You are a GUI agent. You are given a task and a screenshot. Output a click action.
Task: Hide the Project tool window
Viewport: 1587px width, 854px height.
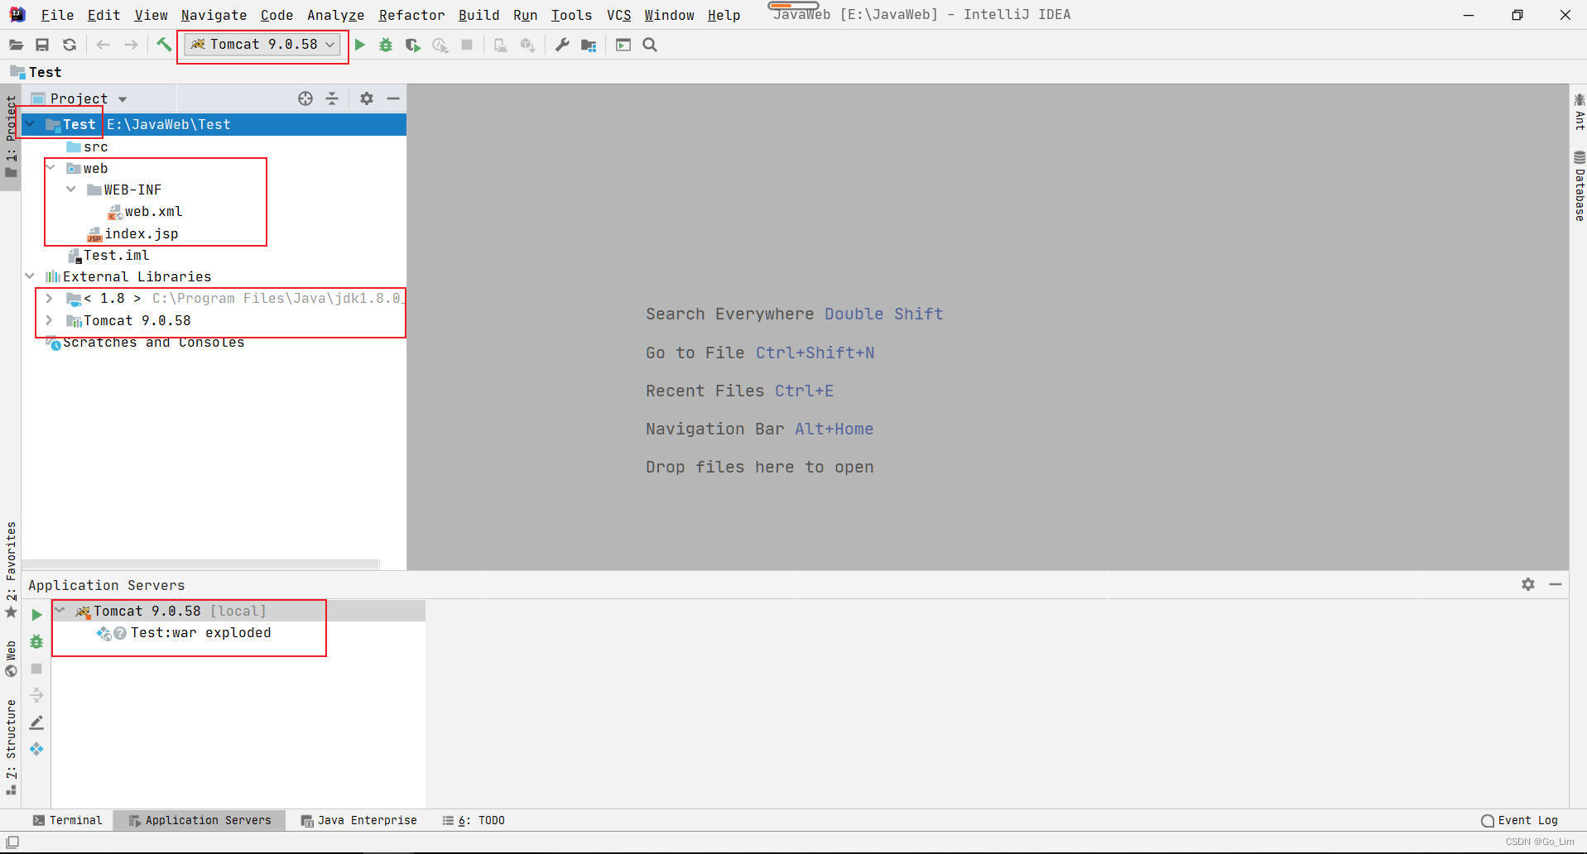(393, 98)
